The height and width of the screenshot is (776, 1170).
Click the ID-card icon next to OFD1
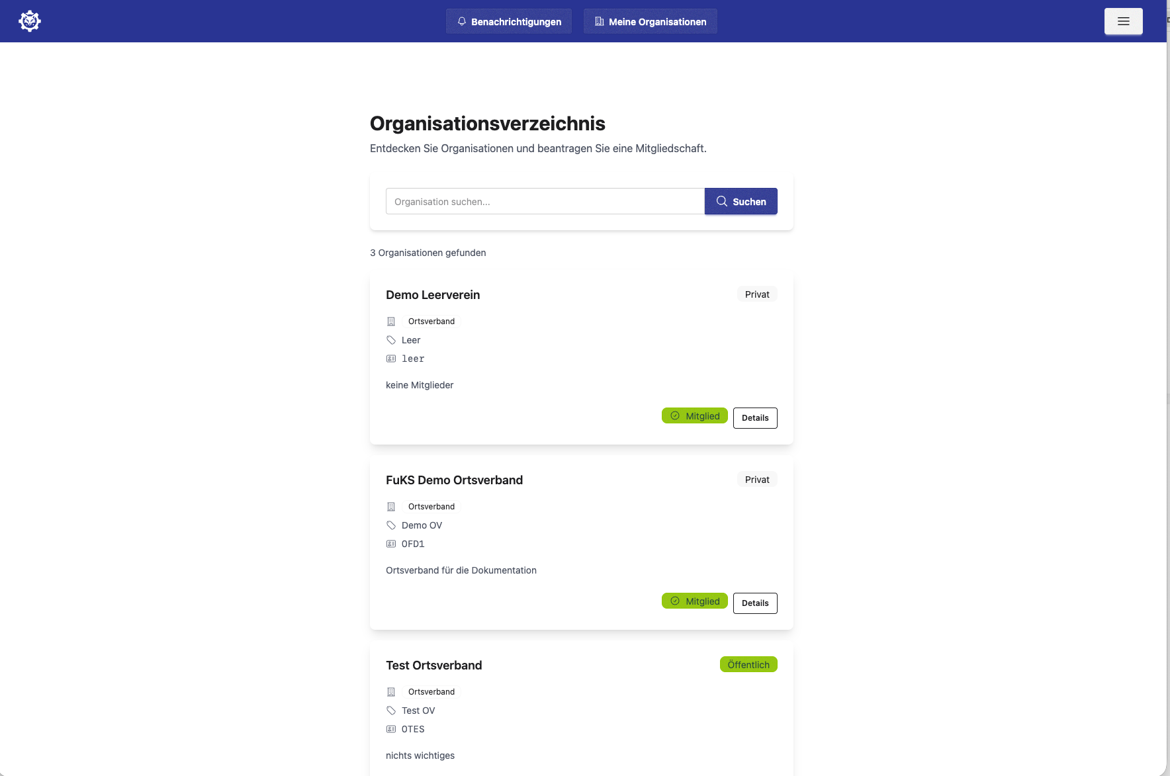(x=391, y=543)
